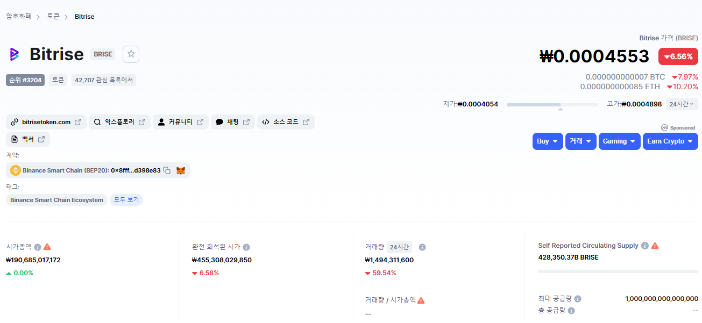
Task: Expand the 거래 dropdown button
Action: [x=580, y=141]
